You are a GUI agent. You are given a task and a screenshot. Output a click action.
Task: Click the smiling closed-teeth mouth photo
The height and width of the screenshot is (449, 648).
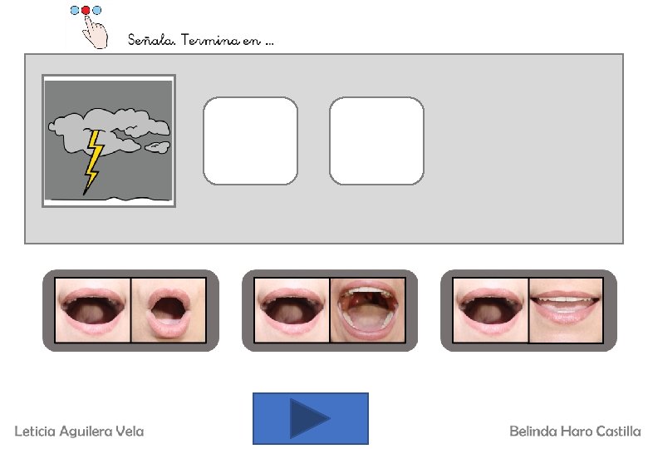click(566, 310)
